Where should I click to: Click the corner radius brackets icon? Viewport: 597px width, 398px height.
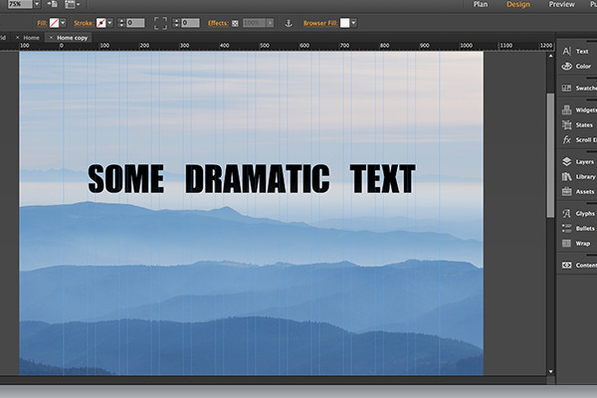pos(160,23)
